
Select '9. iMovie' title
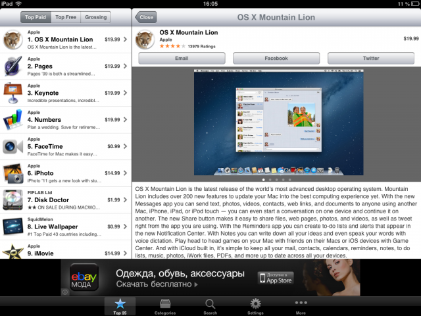40,253
